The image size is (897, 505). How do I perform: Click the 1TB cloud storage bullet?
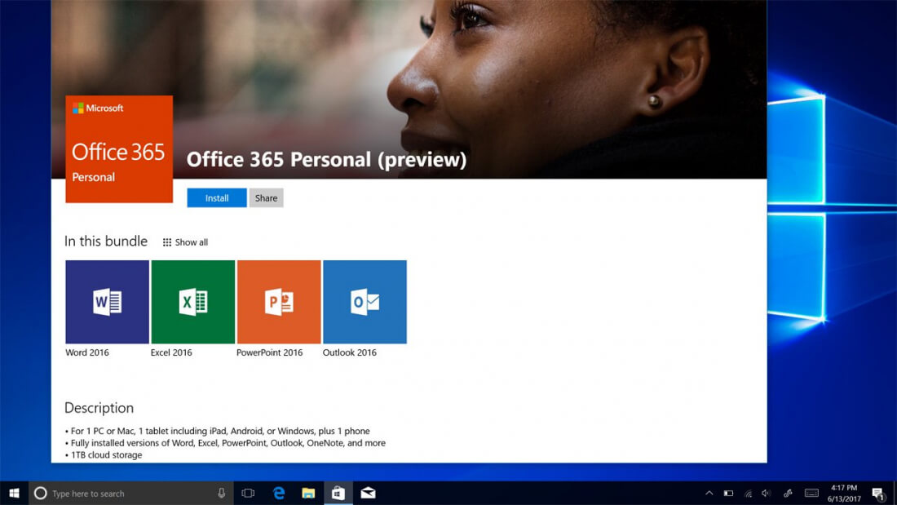[104, 455]
